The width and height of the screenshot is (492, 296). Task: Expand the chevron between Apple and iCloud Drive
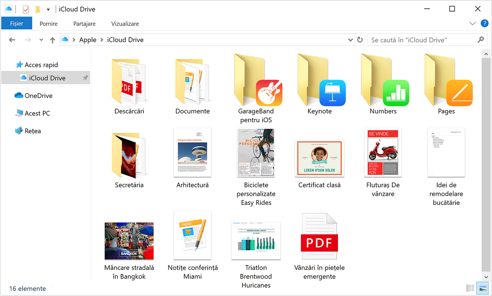[x=102, y=40]
